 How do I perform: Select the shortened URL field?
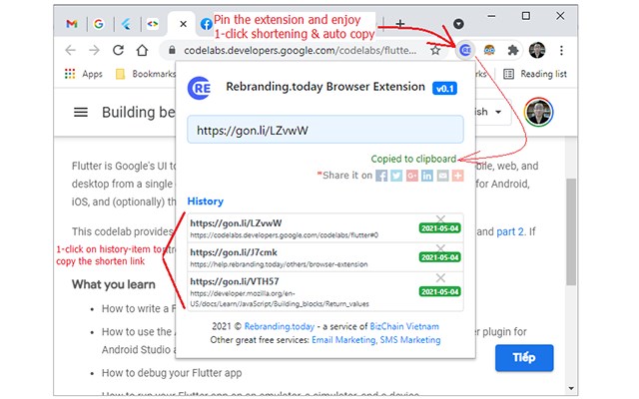[x=325, y=130]
